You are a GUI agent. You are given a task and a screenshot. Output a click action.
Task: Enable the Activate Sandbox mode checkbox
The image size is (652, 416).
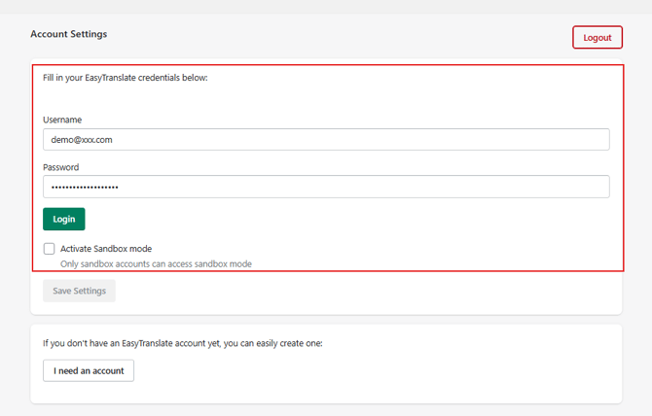tap(49, 249)
